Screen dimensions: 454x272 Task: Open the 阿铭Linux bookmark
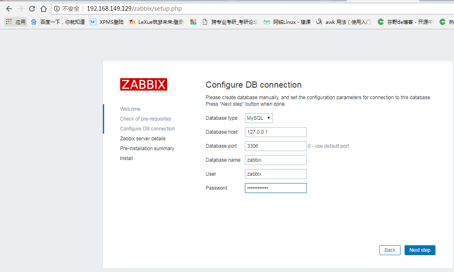click(287, 22)
